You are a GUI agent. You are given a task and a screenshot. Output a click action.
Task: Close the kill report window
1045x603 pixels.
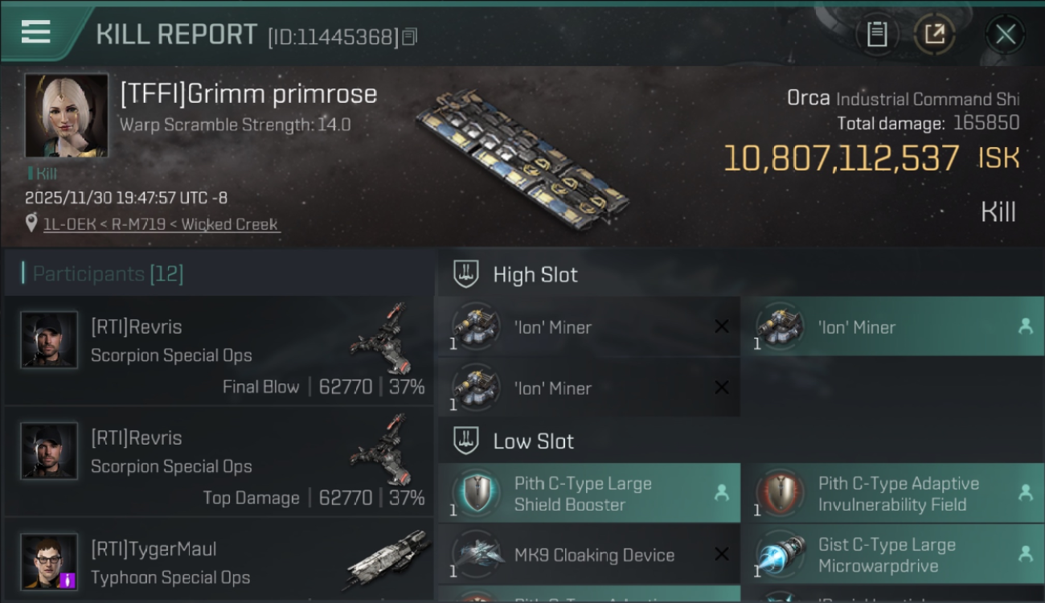pyautogui.click(x=1005, y=35)
